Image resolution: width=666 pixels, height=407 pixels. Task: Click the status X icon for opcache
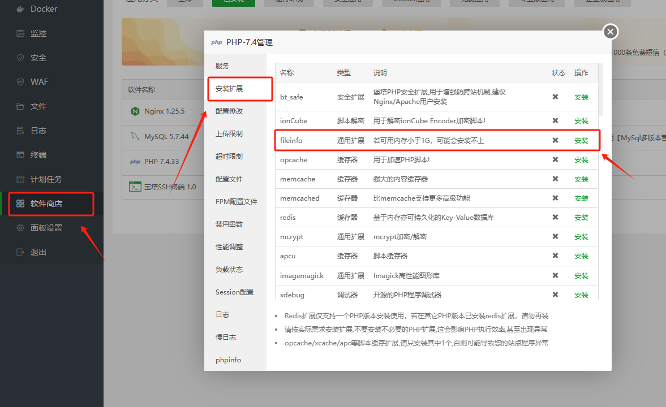555,159
